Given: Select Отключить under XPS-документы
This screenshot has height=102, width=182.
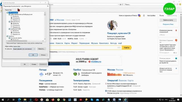Looking at the screenshot, I should [11, 25].
